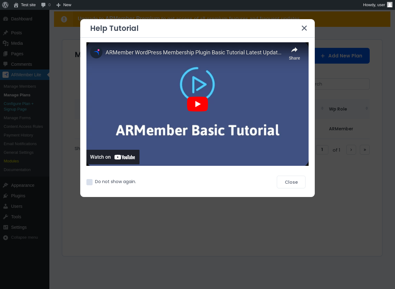This screenshot has width=395, height=289.
Task: Click the ARMember role cell
Action: 341,129
